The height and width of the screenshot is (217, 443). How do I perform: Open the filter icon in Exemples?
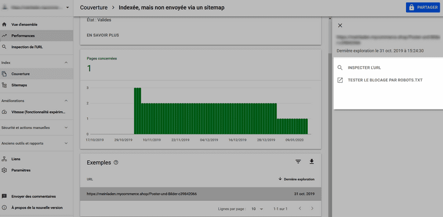click(298, 162)
